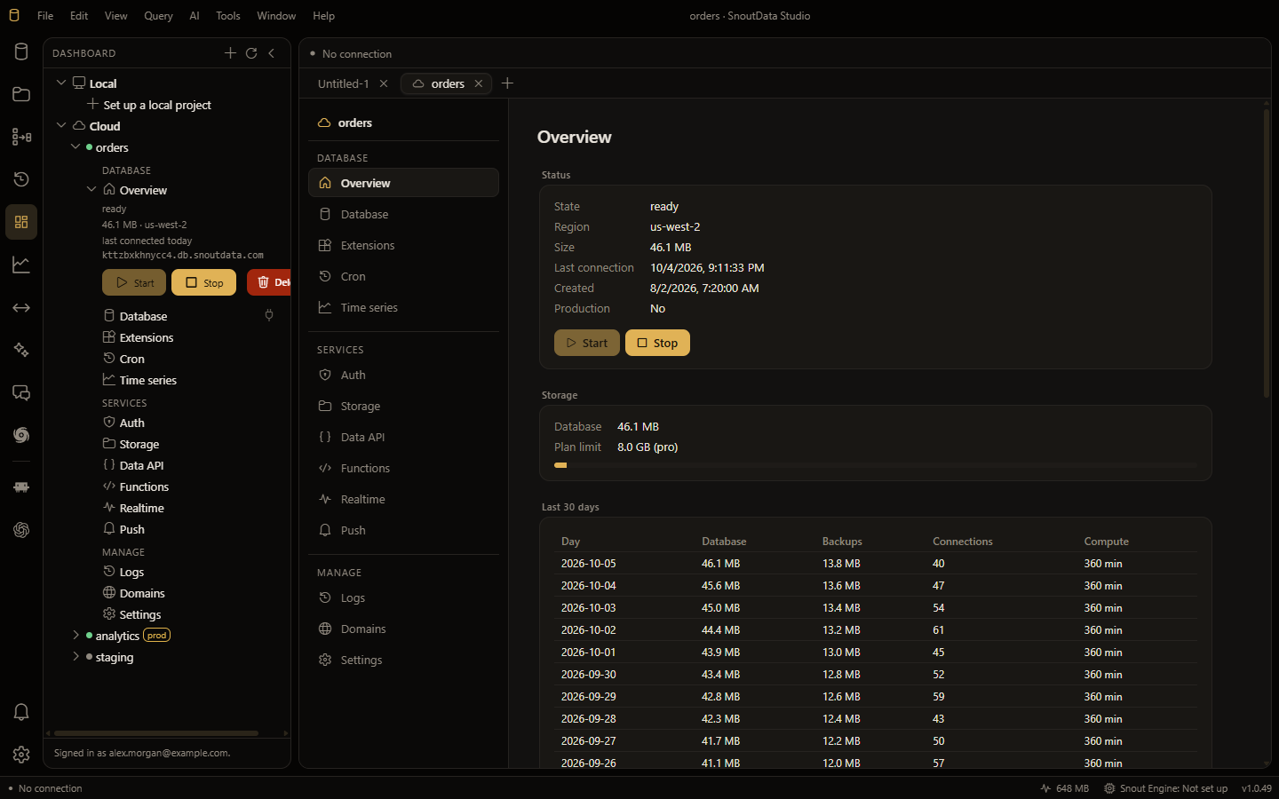The height and width of the screenshot is (799, 1279).
Task: Close the Untitled-1 tab
Action: 384,83
